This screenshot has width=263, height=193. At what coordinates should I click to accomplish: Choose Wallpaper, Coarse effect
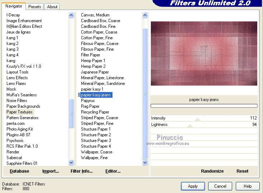coord(96,152)
